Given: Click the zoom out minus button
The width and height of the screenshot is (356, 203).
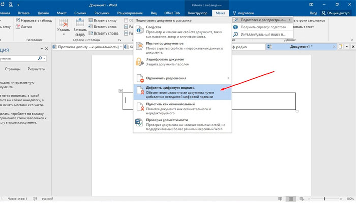Looking at the screenshot, I should click(x=309, y=199).
